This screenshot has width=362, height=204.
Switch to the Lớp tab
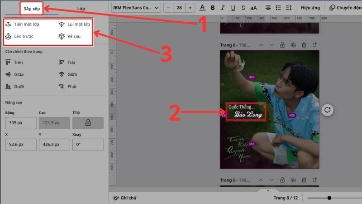(81, 9)
